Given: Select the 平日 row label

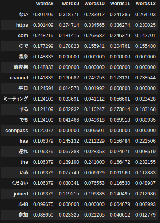Looking at the screenshot, I should pyautogui.click(x=23, y=88).
